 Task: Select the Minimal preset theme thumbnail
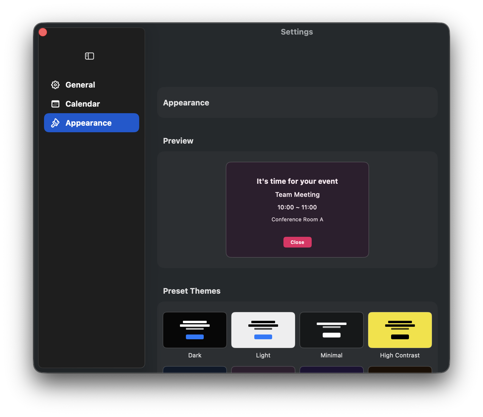pyautogui.click(x=332, y=330)
